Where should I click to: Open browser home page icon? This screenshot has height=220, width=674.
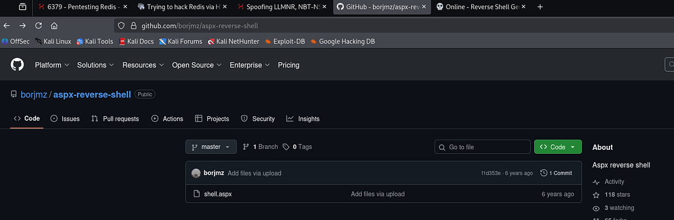[x=54, y=26]
